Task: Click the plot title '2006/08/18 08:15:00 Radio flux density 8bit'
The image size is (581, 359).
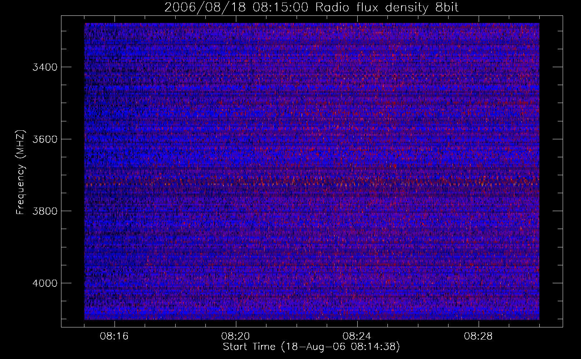Action: pyautogui.click(x=311, y=8)
